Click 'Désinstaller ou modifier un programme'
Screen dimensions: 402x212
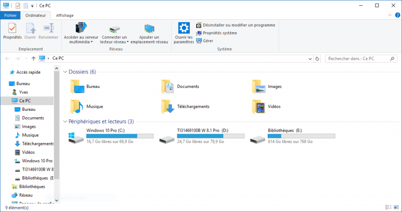pyautogui.click(x=236, y=25)
